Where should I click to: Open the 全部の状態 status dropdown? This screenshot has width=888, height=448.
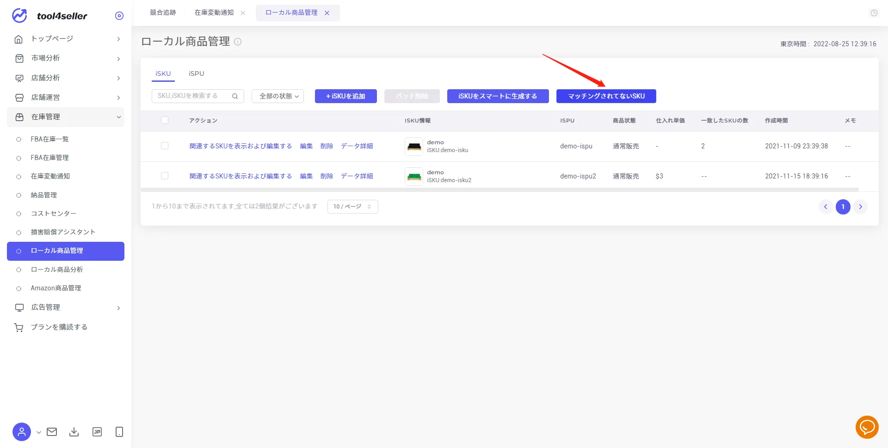tap(277, 96)
